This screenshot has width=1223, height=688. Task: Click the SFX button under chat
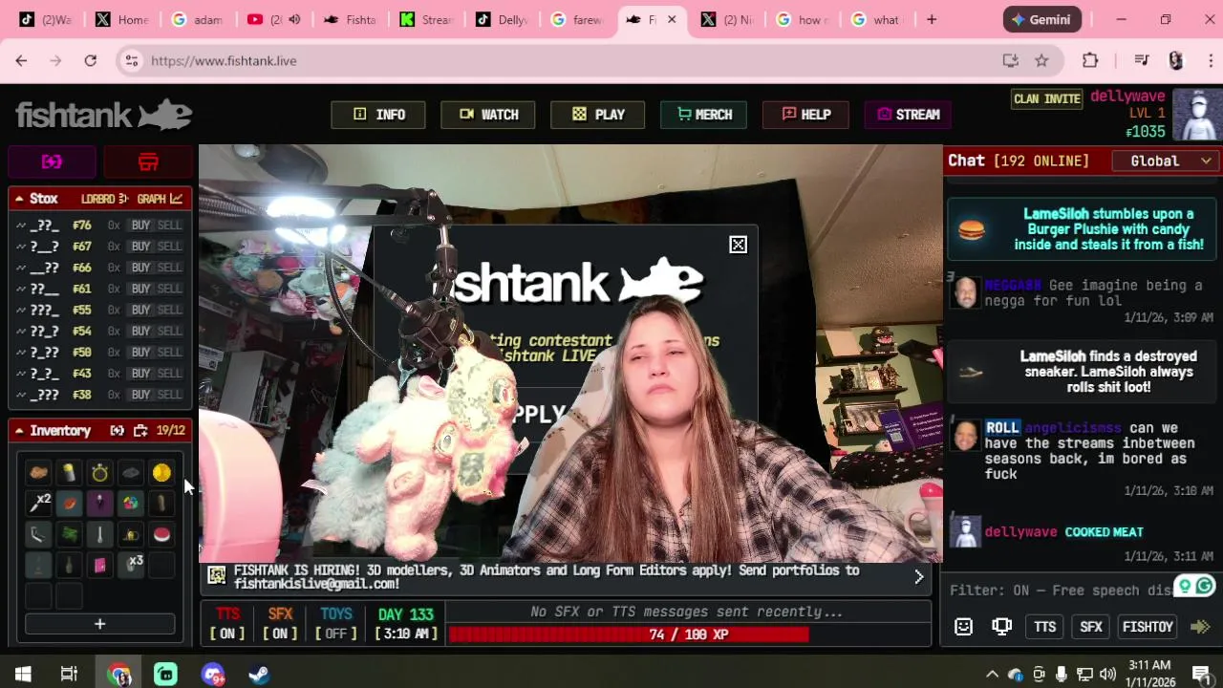click(1090, 627)
